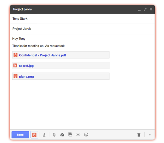Insert files using Google Drive icon
164x143 pixels.
[62, 135]
